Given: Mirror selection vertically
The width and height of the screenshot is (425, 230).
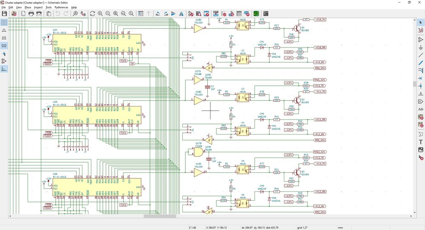Looking at the screenshot, I should 173,14.
